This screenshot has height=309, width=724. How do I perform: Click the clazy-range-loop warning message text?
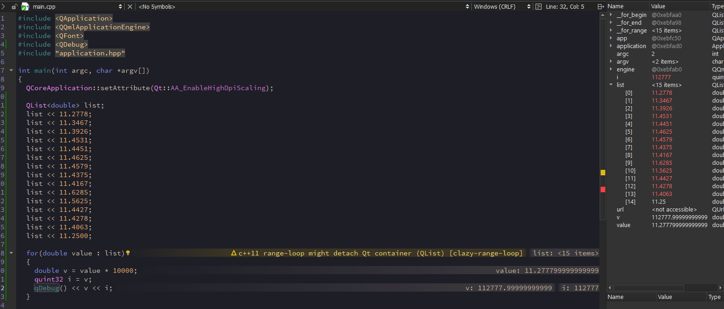pos(380,253)
